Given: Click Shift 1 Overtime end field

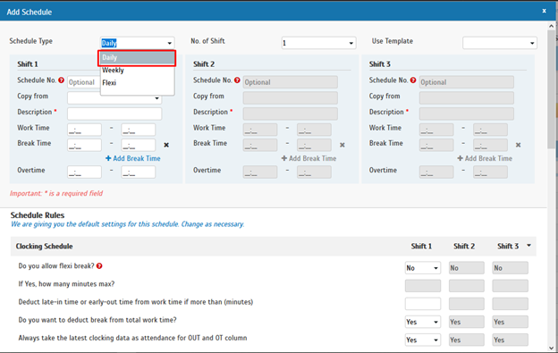Looking at the screenshot, I should click(138, 172).
